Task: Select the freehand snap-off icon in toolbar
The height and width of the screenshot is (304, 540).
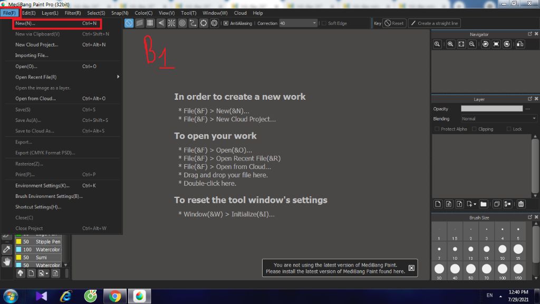Action: (x=129, y=23)
